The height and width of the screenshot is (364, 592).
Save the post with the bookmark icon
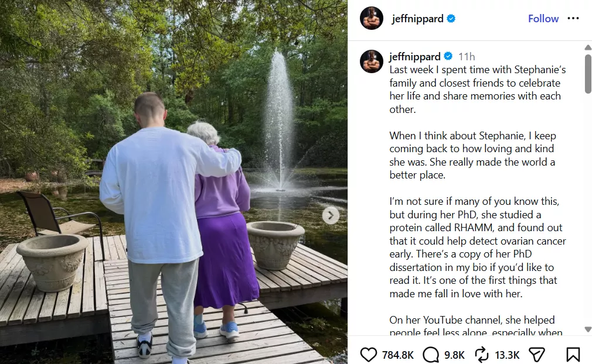point(573,355)
